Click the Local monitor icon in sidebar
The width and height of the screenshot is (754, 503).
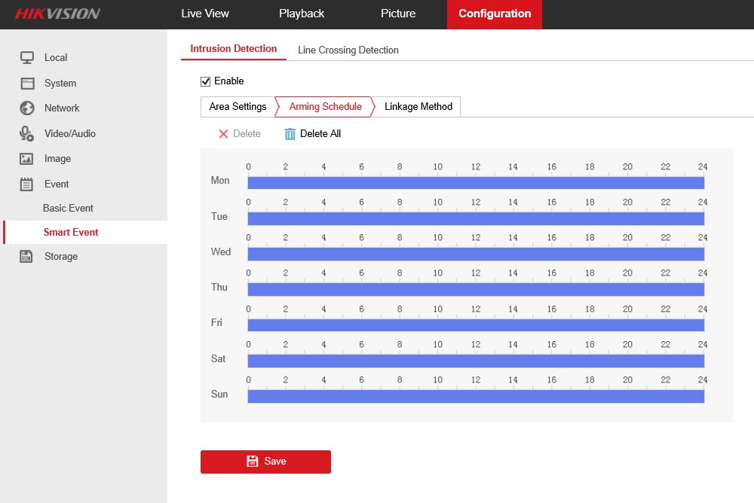click(27, 58)
